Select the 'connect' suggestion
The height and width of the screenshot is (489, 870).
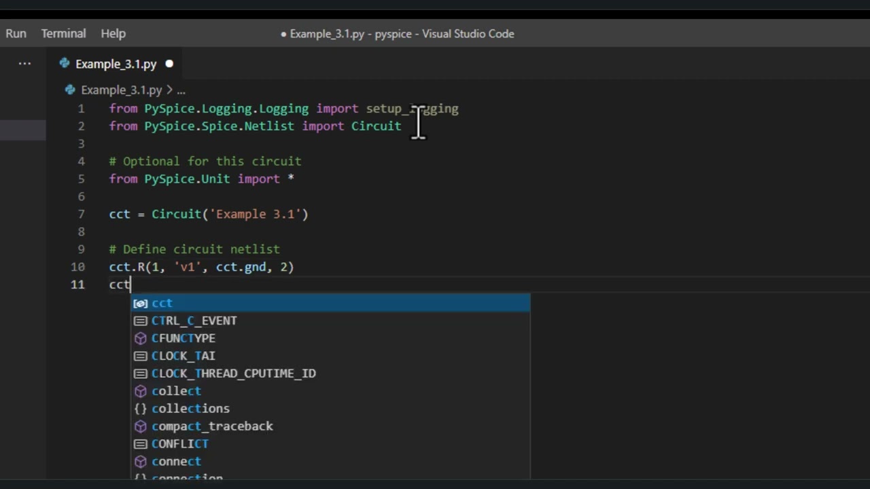pos(330,462)
